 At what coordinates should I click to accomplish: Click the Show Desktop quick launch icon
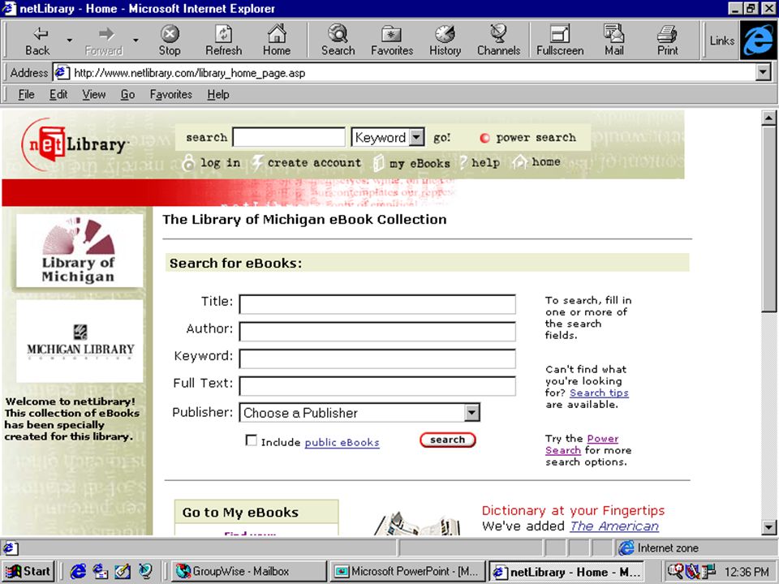pos(123,571)
